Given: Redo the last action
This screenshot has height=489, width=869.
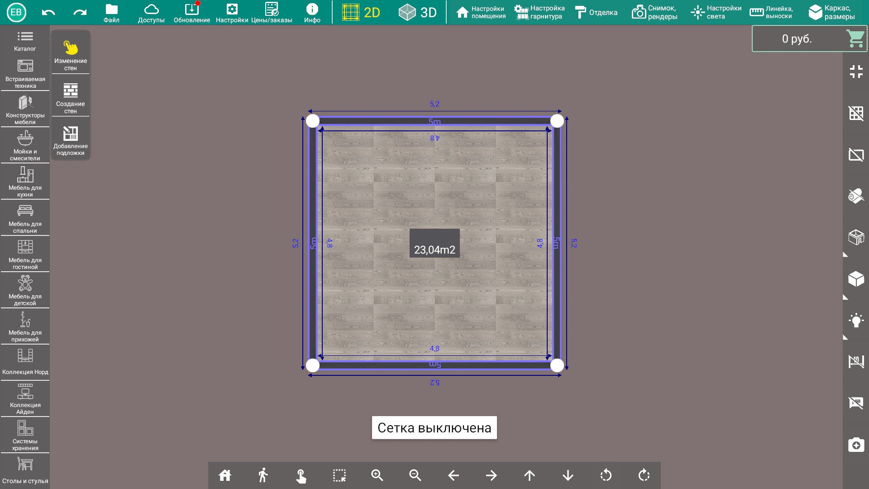Looking at the screenshot, I should point(80,12).
